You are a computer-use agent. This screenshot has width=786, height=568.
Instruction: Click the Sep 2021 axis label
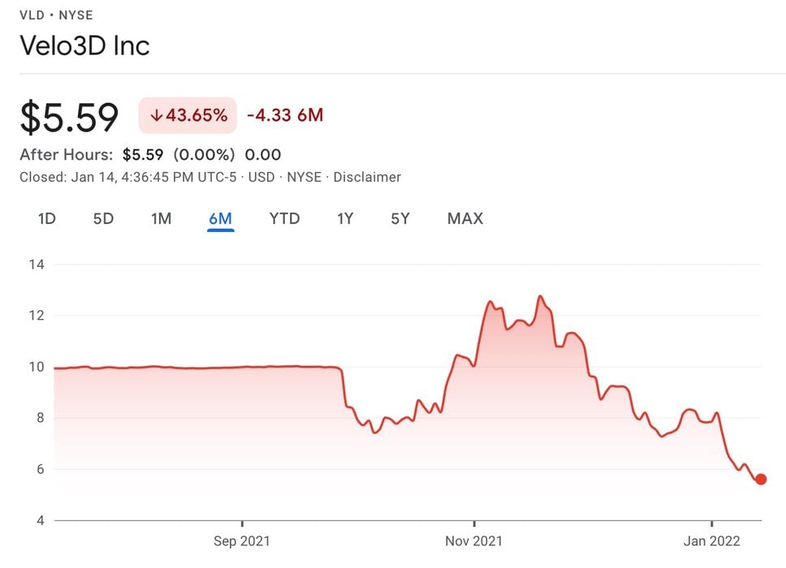(242, 540)
